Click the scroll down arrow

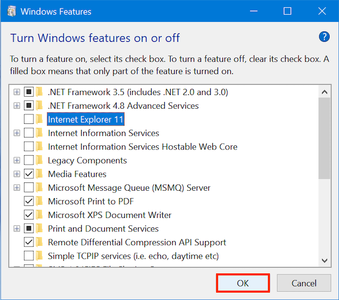(x=324, y=260)
